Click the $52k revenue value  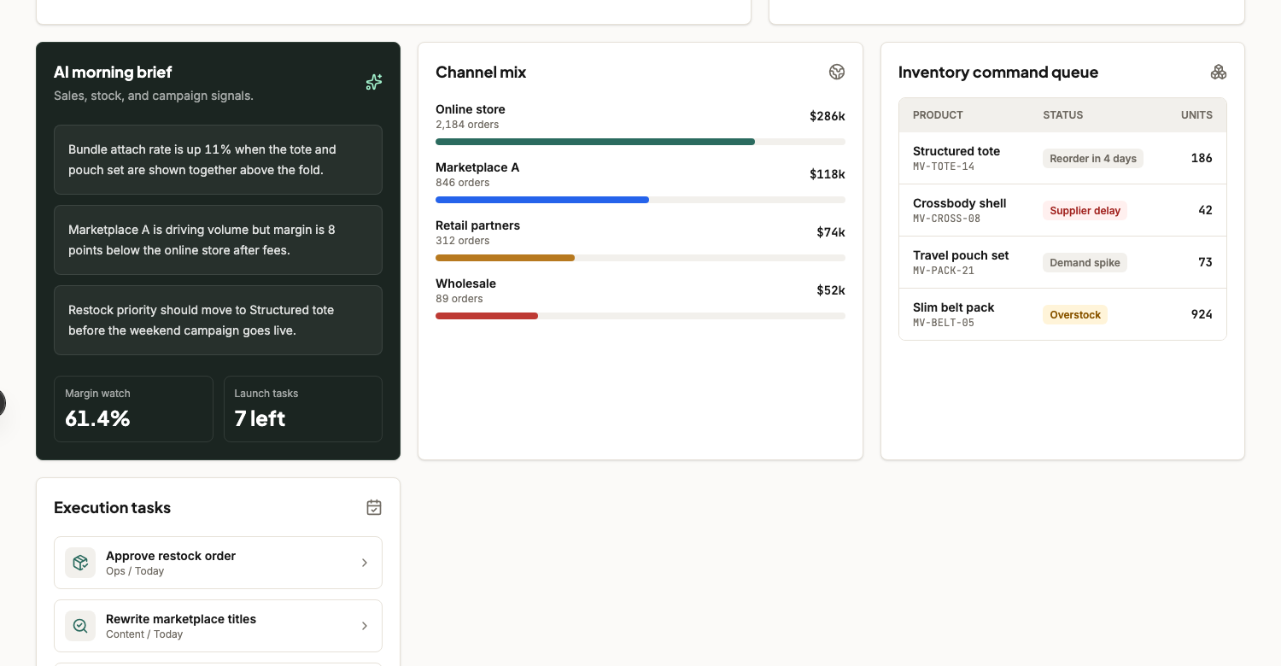[x=831, y=290]
